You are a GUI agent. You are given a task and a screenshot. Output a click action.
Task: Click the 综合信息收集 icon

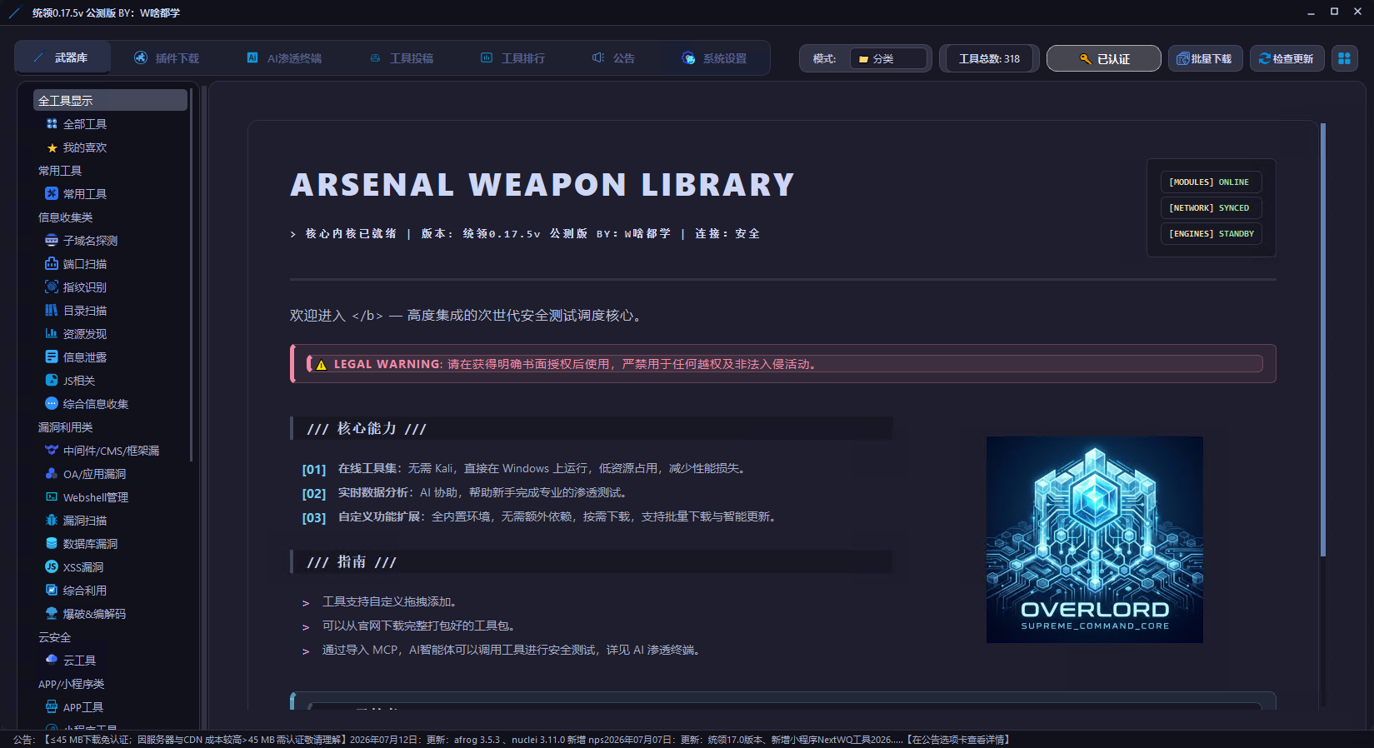coord(52,404)
